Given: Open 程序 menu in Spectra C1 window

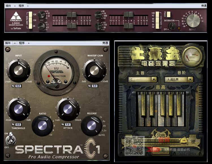Looking at the screenshot, I should [x=22, y=43].
